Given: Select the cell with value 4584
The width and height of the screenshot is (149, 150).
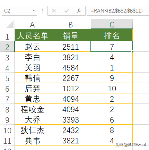Looking at the screenshot, I should [70, 67].
